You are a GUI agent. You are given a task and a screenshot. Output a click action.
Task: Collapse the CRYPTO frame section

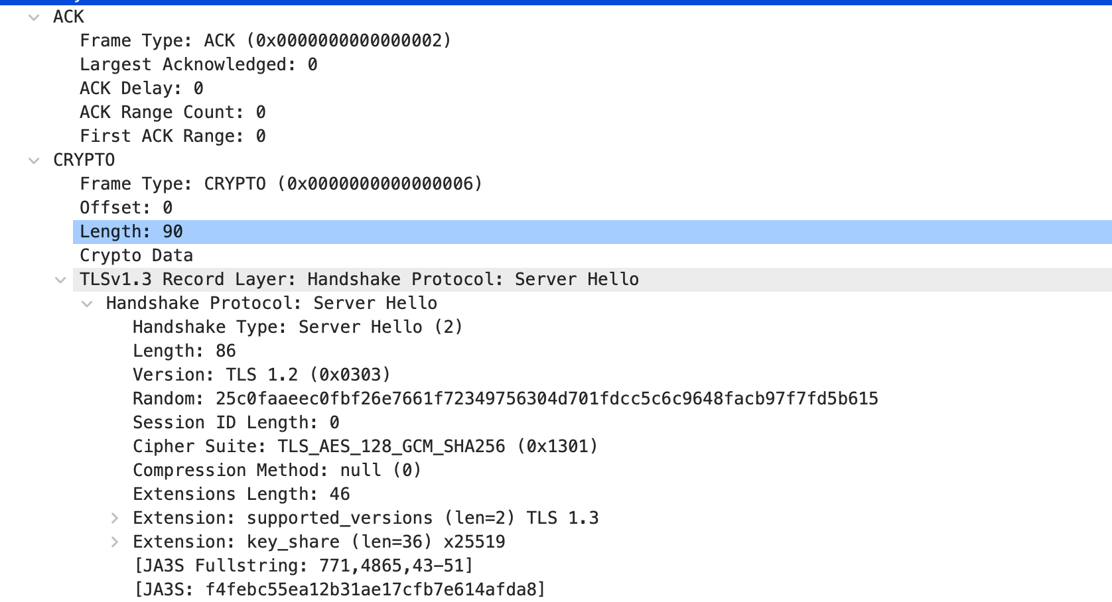35,161
